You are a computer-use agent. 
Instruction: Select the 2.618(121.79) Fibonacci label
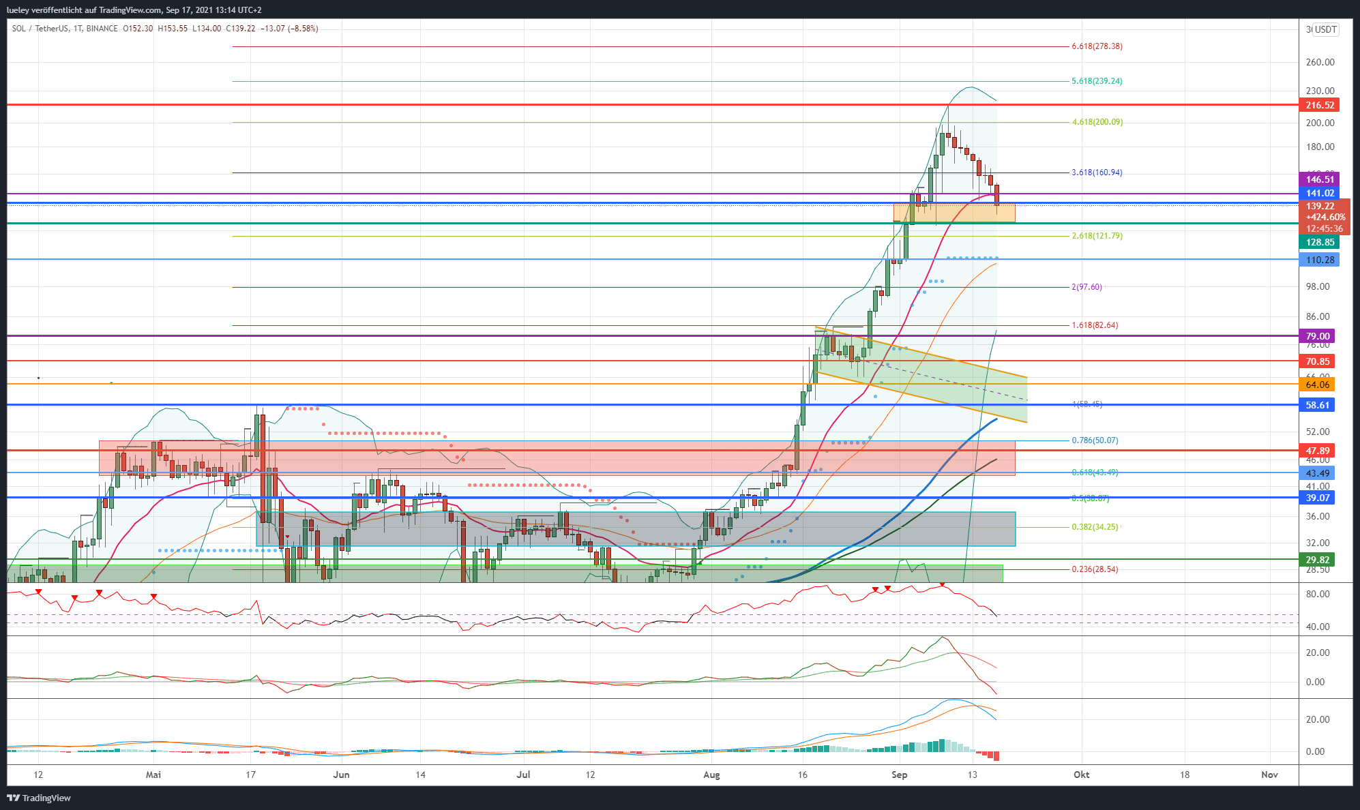(1097, 236)
